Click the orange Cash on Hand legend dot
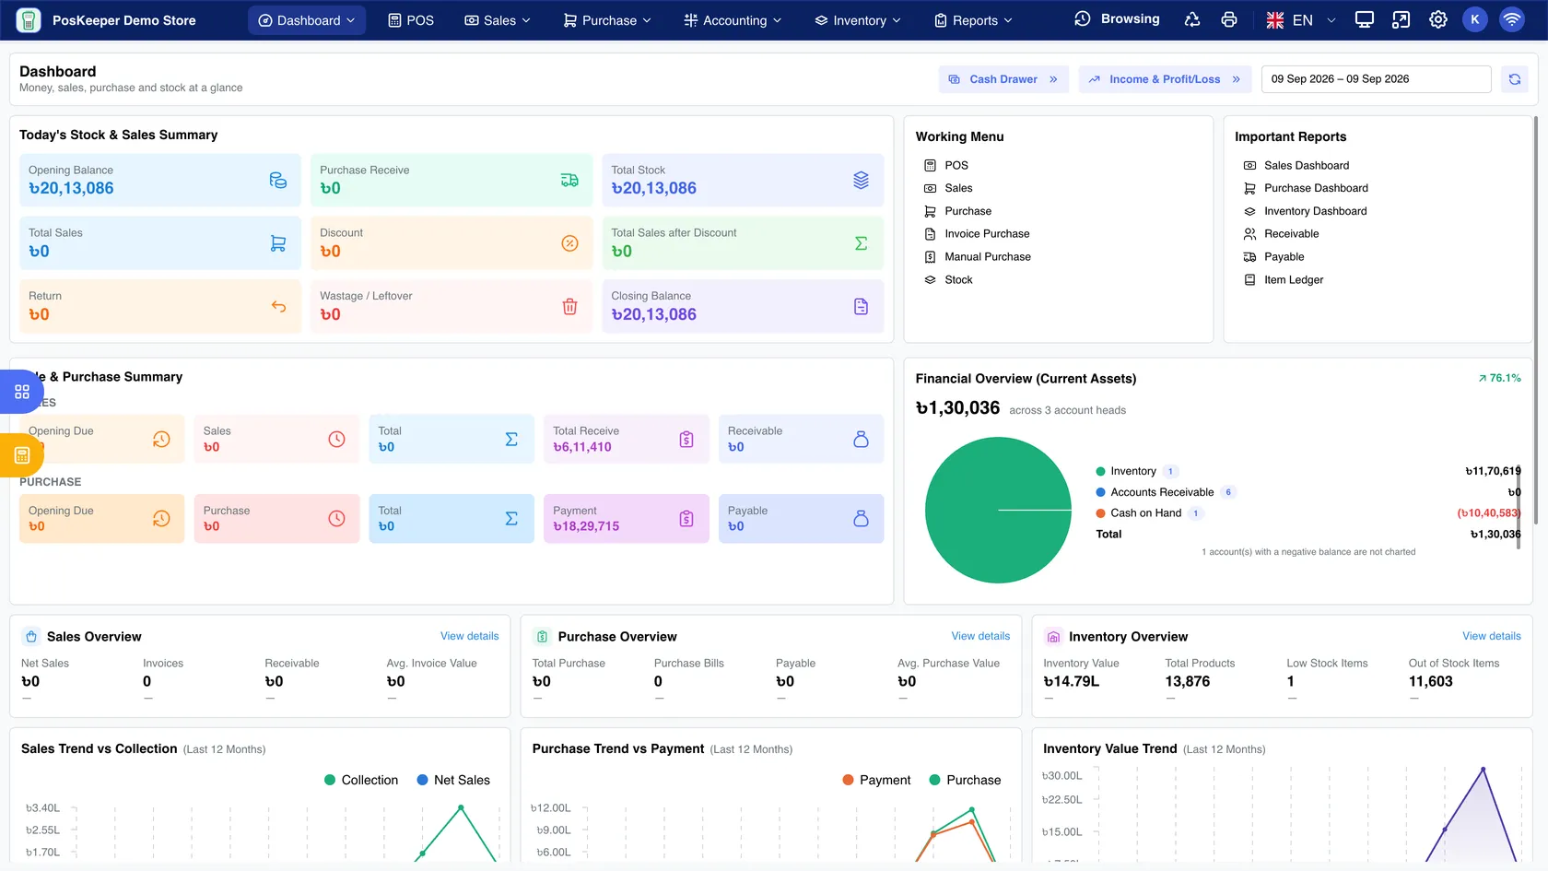Screen dimensions: 1548x871 coord(1100,513)
